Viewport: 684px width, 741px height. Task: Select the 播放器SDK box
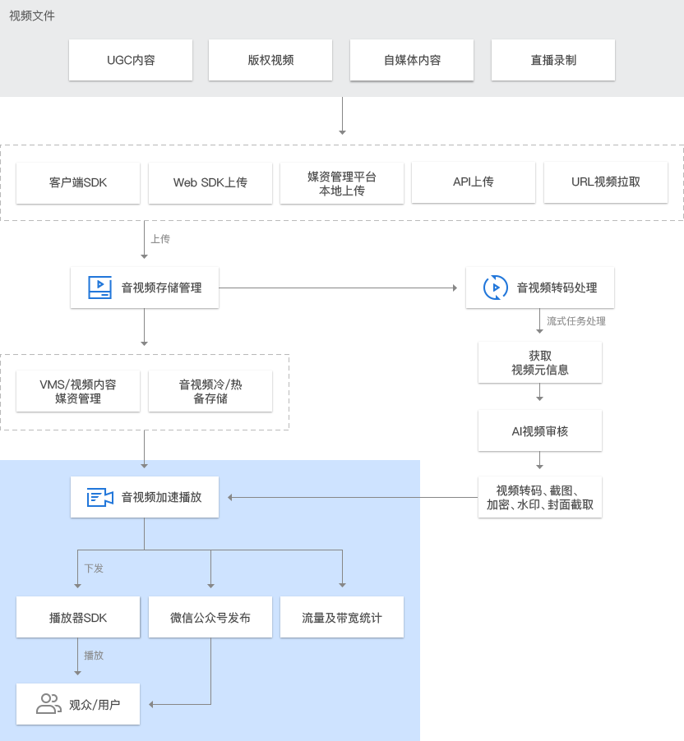(x=78, y=617)
